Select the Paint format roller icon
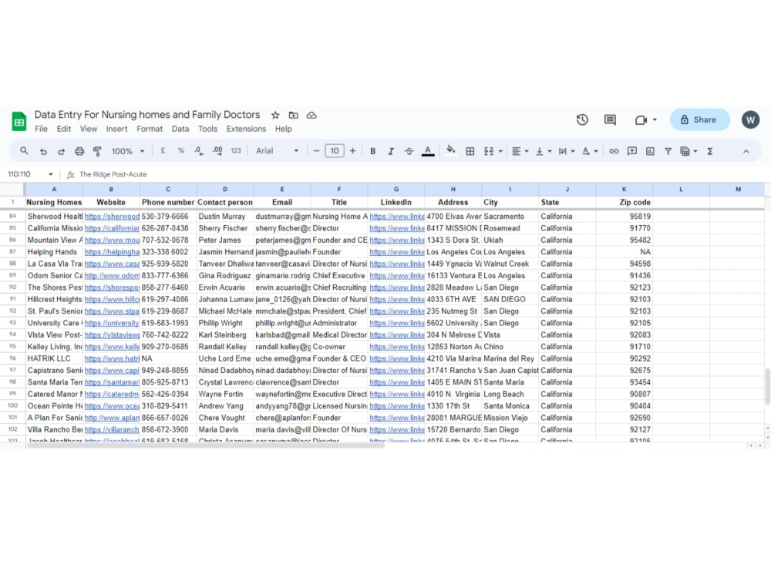 pos(97,151)
